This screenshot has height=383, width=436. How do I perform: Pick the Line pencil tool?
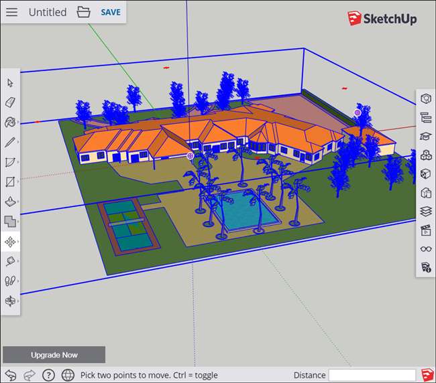tap(10, 142)
